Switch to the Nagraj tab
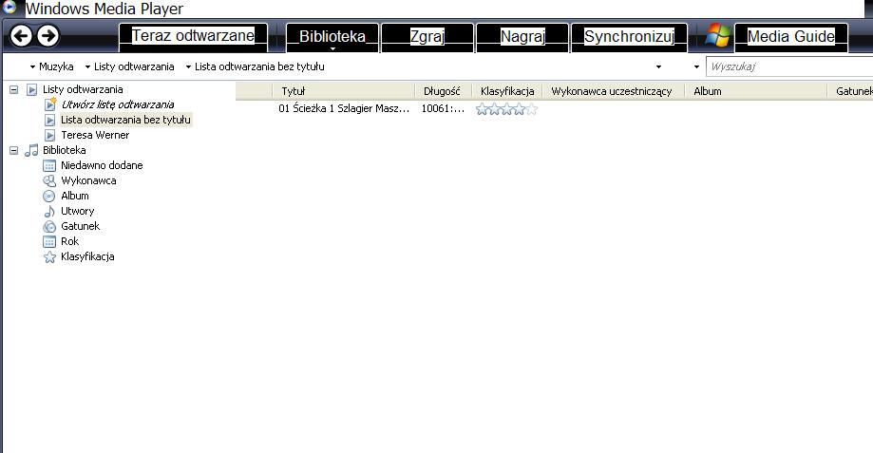 pyautogui.click(x=522, y=37)
